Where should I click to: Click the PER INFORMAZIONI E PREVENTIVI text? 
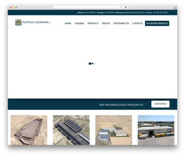click(x=121, y=105)
